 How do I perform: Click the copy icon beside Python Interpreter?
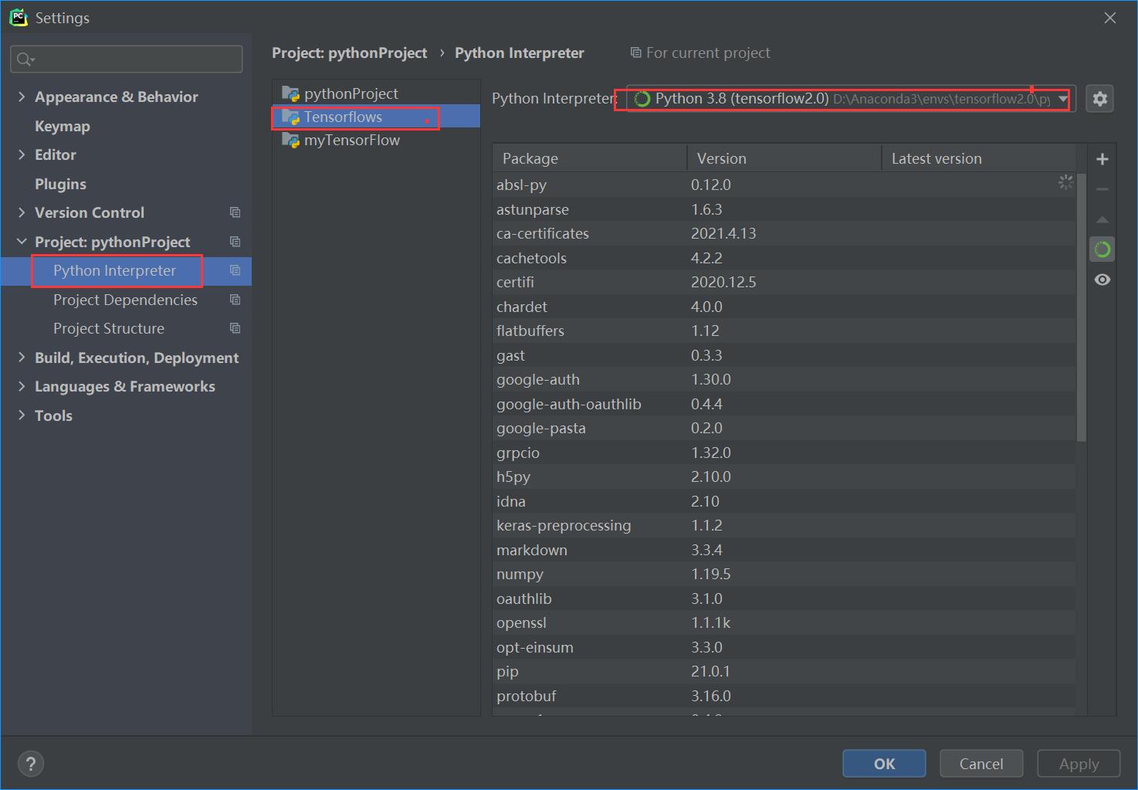point(235,270)
